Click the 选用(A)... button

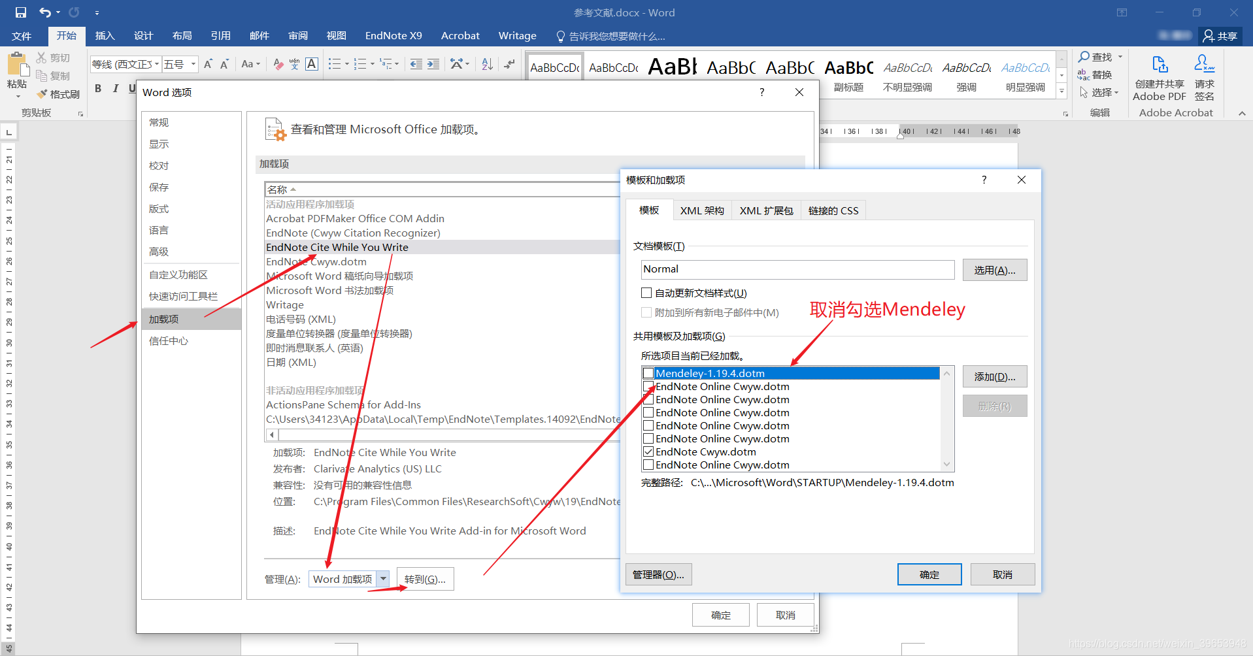pos(994,270)
